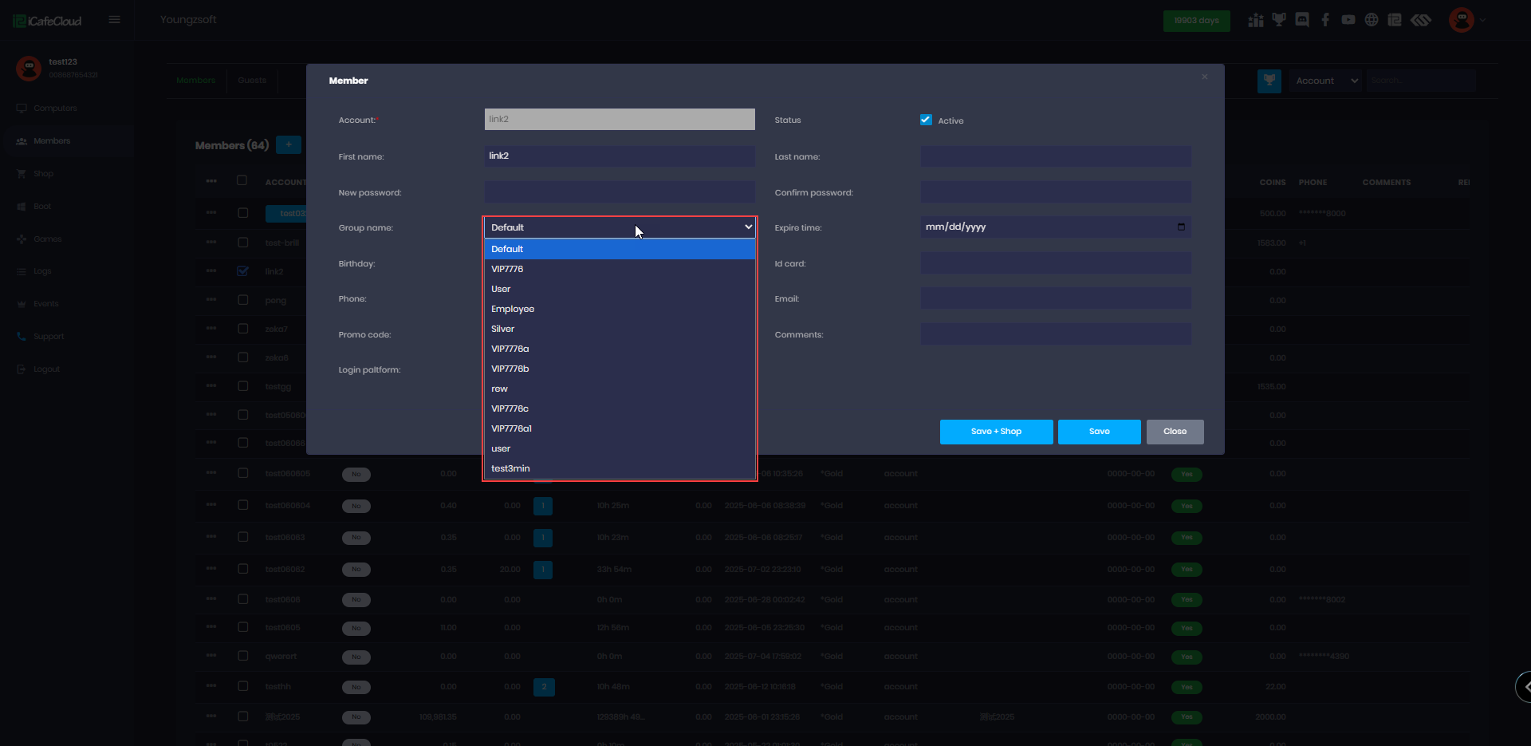Click the leaderboard podium icon
This screenshot has width=1531, height=746.
click(x=1256, y=20)
